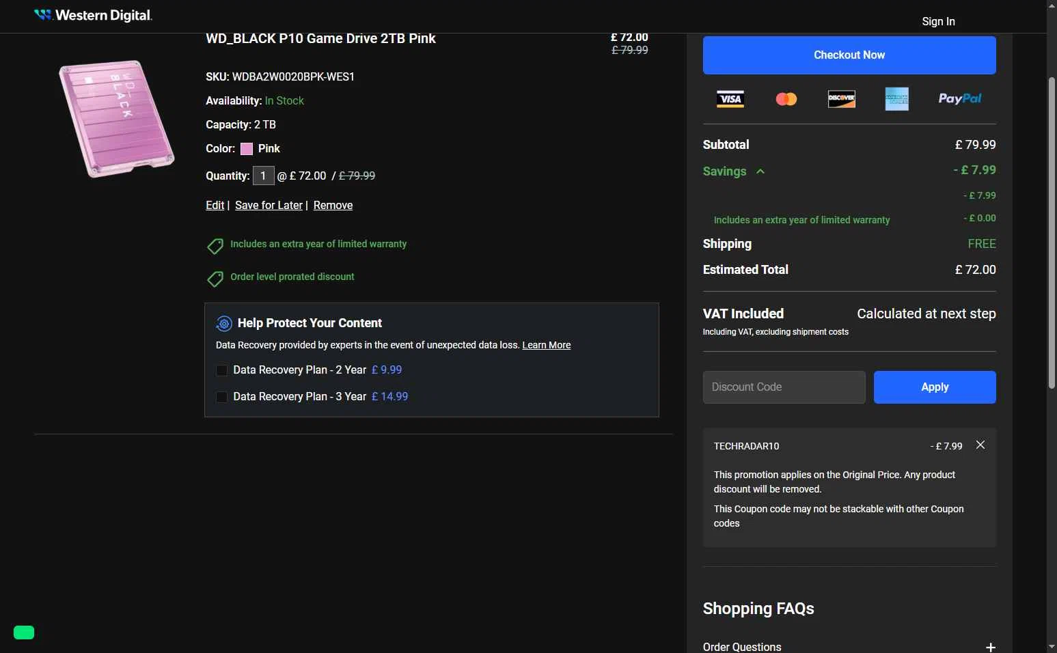Viewport: 1057px width, 653px height.
Task: Open the green chat widget button
Action: 24,633
